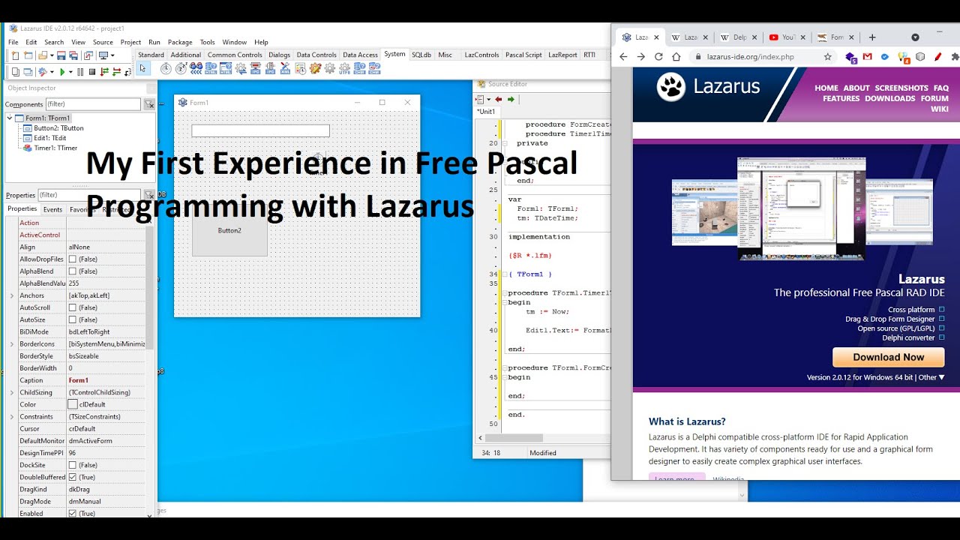This screenshot has width=960, height=540.
Task: Toggle the AutoScroll checkbox
Action: (x=73, y=307)
